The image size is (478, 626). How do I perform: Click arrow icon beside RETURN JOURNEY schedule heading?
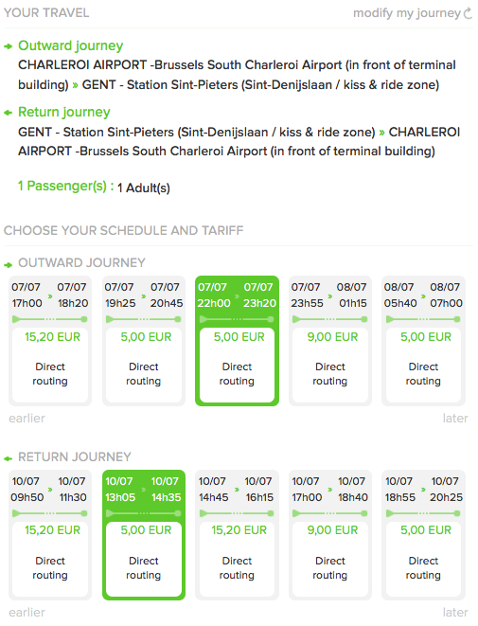[8, 458]
